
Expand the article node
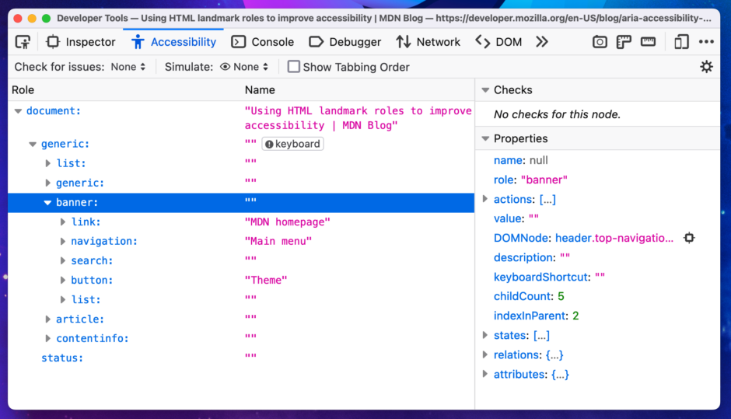click(47, 319)
